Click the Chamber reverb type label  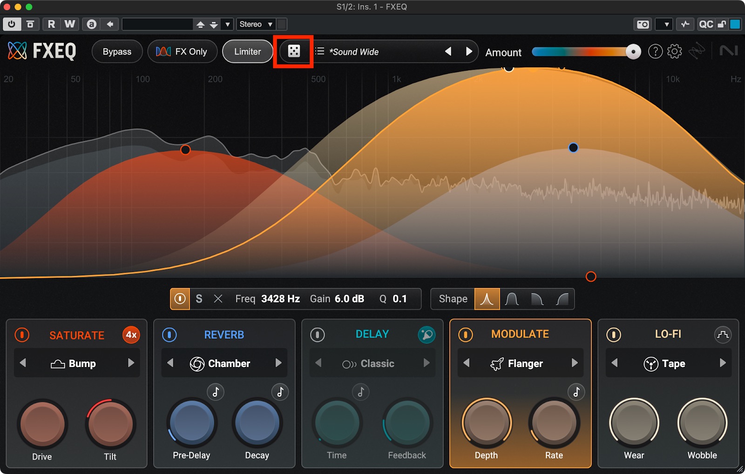pos(229,363)
